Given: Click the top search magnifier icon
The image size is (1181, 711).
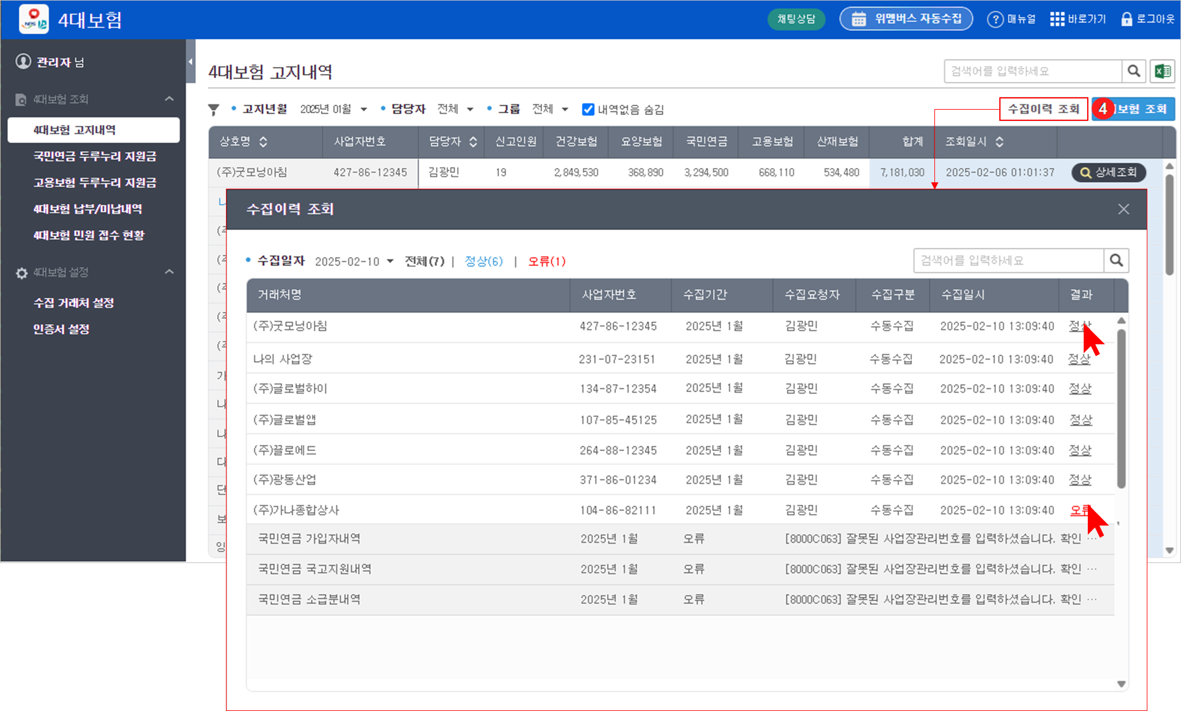Looking at the screenshot, I should pos(1133,71).
